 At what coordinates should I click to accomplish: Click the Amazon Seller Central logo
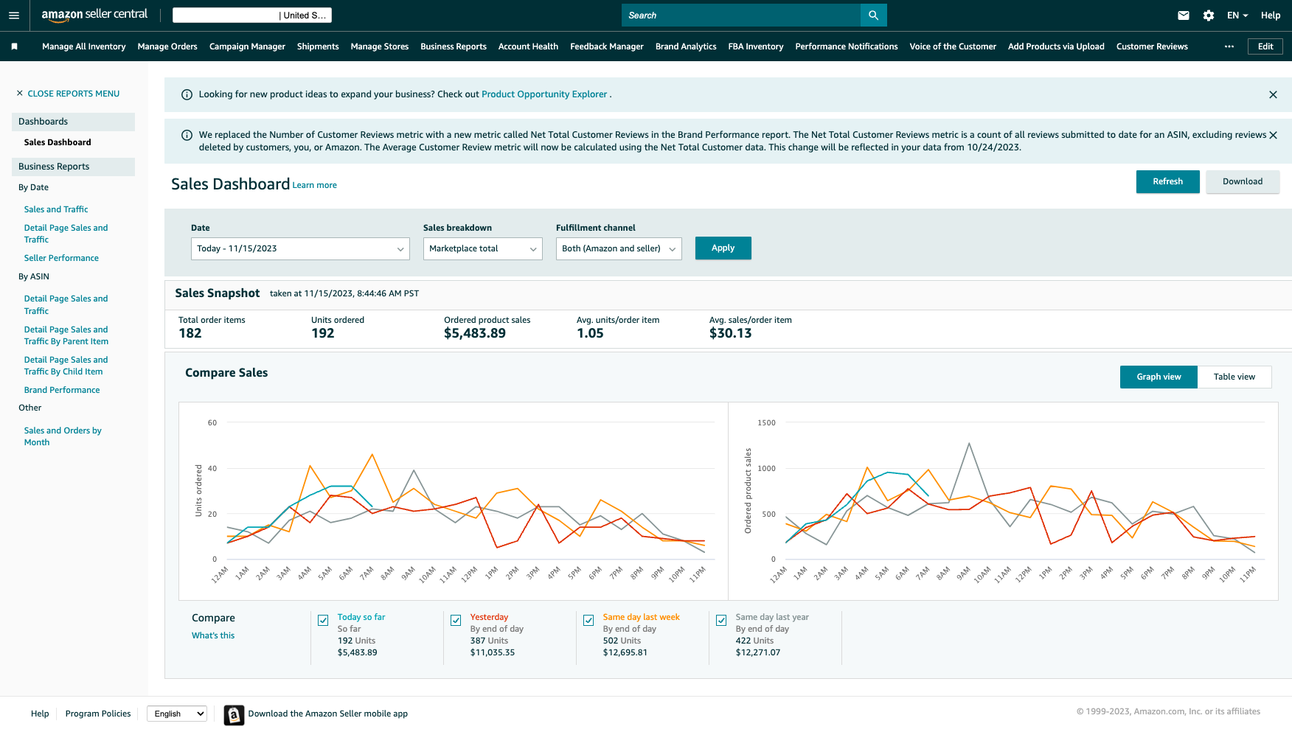(94, 15)
